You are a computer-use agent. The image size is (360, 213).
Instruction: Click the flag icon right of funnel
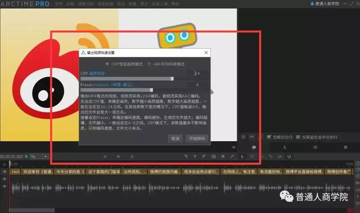[x=204, y=156]
